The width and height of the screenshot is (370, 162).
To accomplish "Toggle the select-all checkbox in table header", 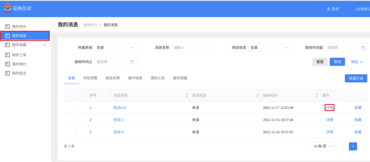I will tap(75, 95).
